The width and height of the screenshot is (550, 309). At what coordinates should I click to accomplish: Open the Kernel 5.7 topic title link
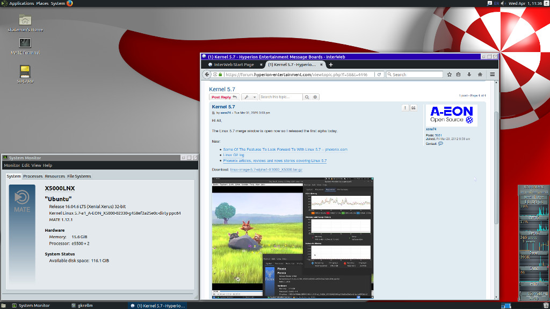222,90
